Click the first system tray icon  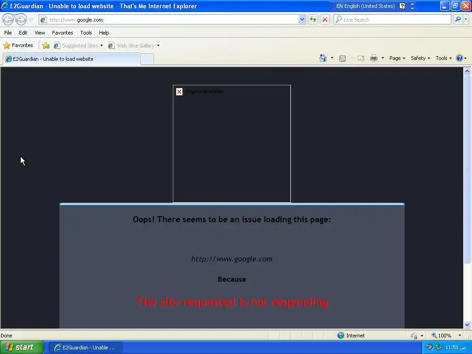coord(430,347)
